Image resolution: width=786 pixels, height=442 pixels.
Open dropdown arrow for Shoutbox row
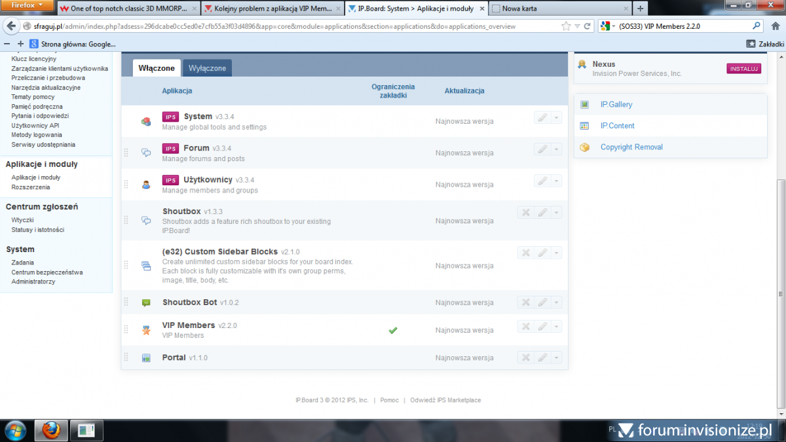click(556, 212)
